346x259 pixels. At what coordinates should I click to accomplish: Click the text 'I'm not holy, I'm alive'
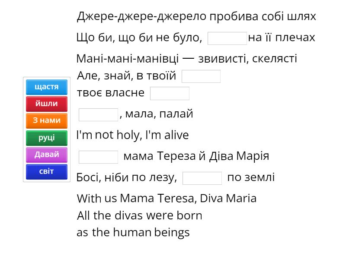point(132,136)
